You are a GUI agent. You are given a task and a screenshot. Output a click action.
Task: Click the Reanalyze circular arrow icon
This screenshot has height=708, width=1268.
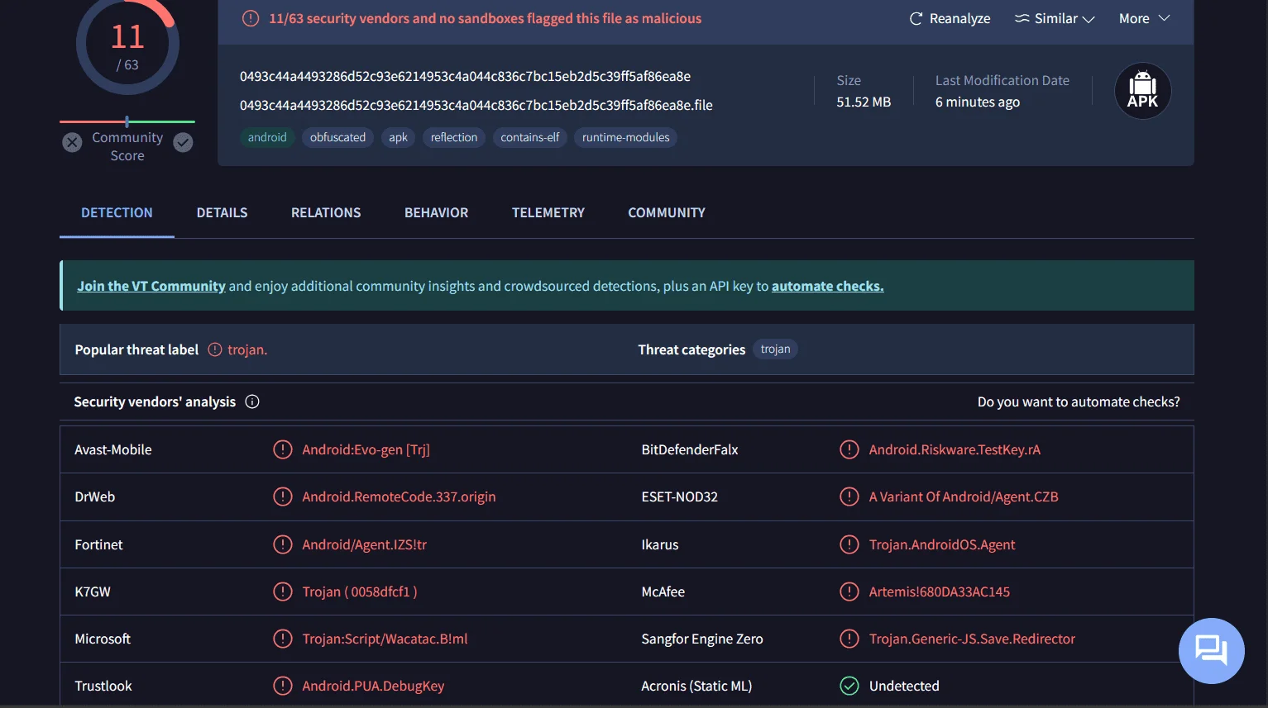tap(916, 18)
